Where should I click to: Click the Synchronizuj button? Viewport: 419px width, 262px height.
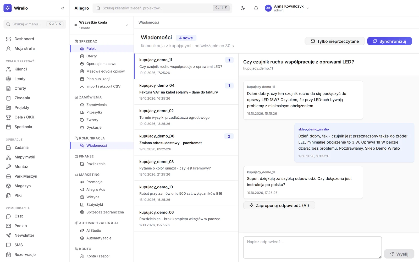(389, 41)
